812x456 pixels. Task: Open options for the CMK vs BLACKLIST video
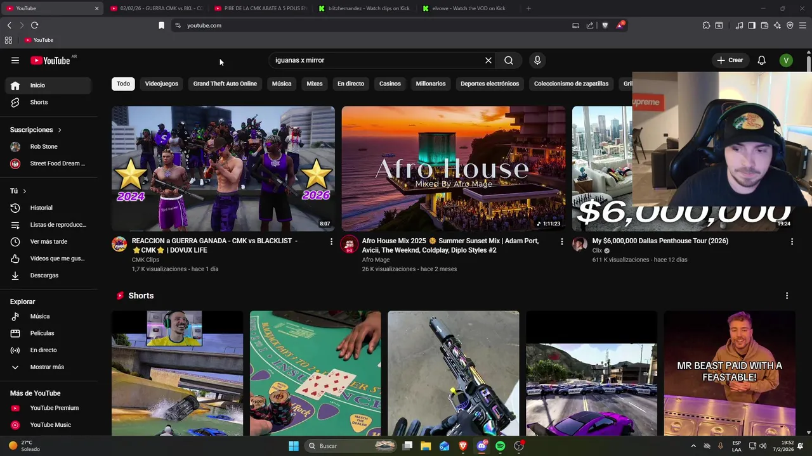pos(331,241)
